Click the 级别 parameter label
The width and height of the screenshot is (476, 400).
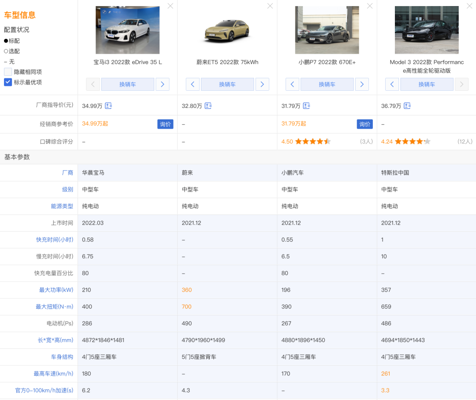coord(67,189)
